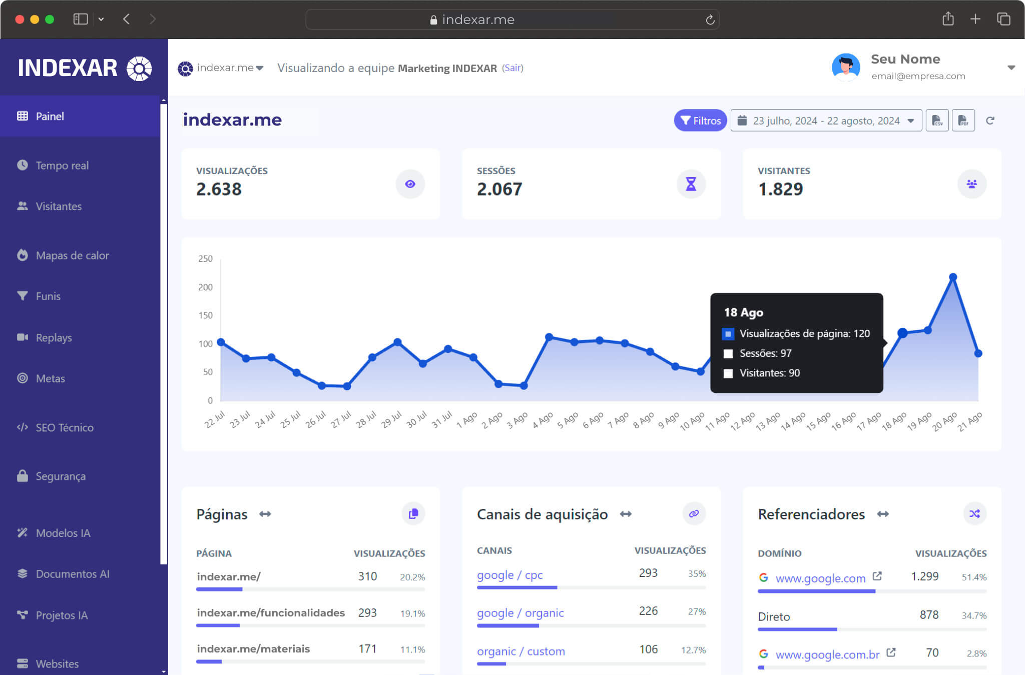Expand Referenciadores card width arrows
1025x675 pixels.
883,514
